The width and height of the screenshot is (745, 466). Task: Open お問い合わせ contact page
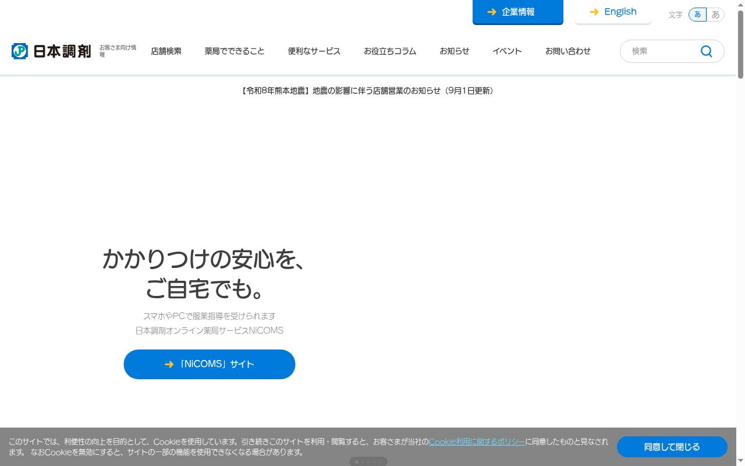tap(568, 51)
